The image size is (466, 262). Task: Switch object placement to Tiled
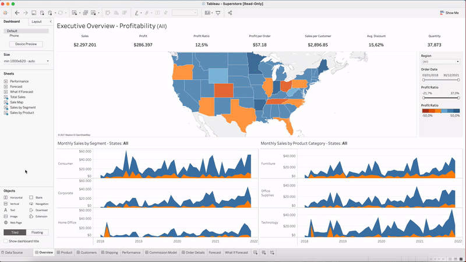(x=15, y=232)
